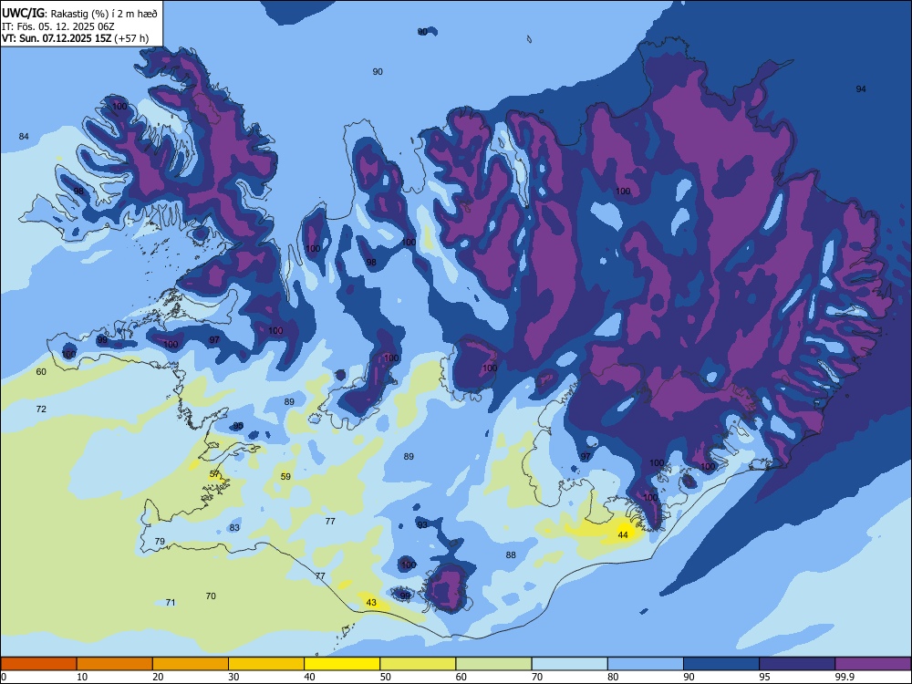
Task: Click the map value 59 in the southwest
Action: [285, 476]
